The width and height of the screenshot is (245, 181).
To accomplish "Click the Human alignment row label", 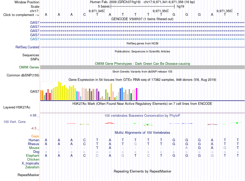I will pyautogui.click(x=34, y=140).
